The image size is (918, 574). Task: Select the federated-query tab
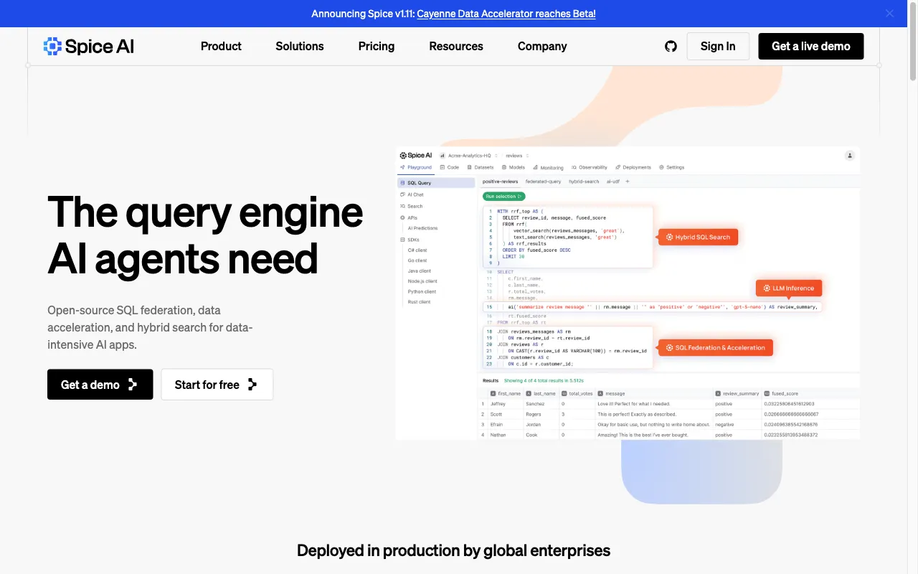click(543, 182)
